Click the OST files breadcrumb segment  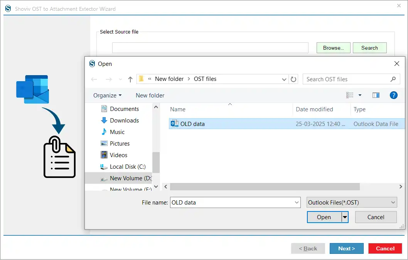point(205,79)
